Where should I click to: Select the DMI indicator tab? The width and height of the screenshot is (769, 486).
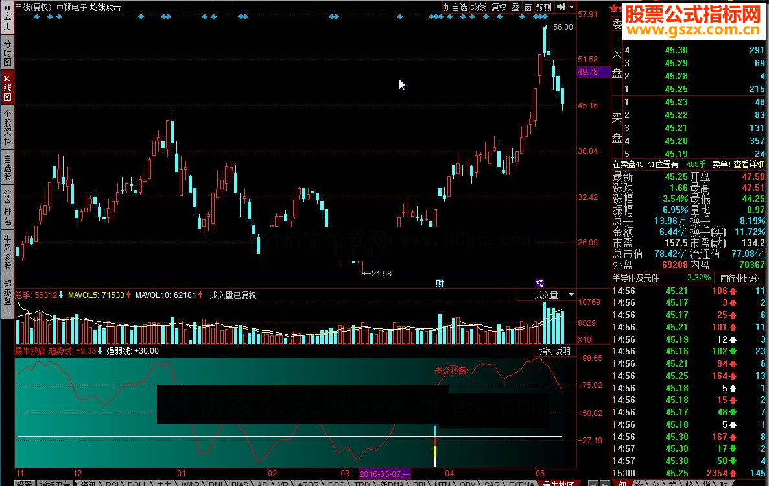[216, 483]
